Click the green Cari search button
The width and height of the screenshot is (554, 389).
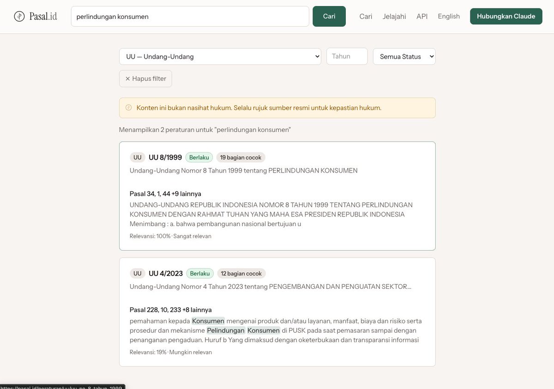coord(329,16)
